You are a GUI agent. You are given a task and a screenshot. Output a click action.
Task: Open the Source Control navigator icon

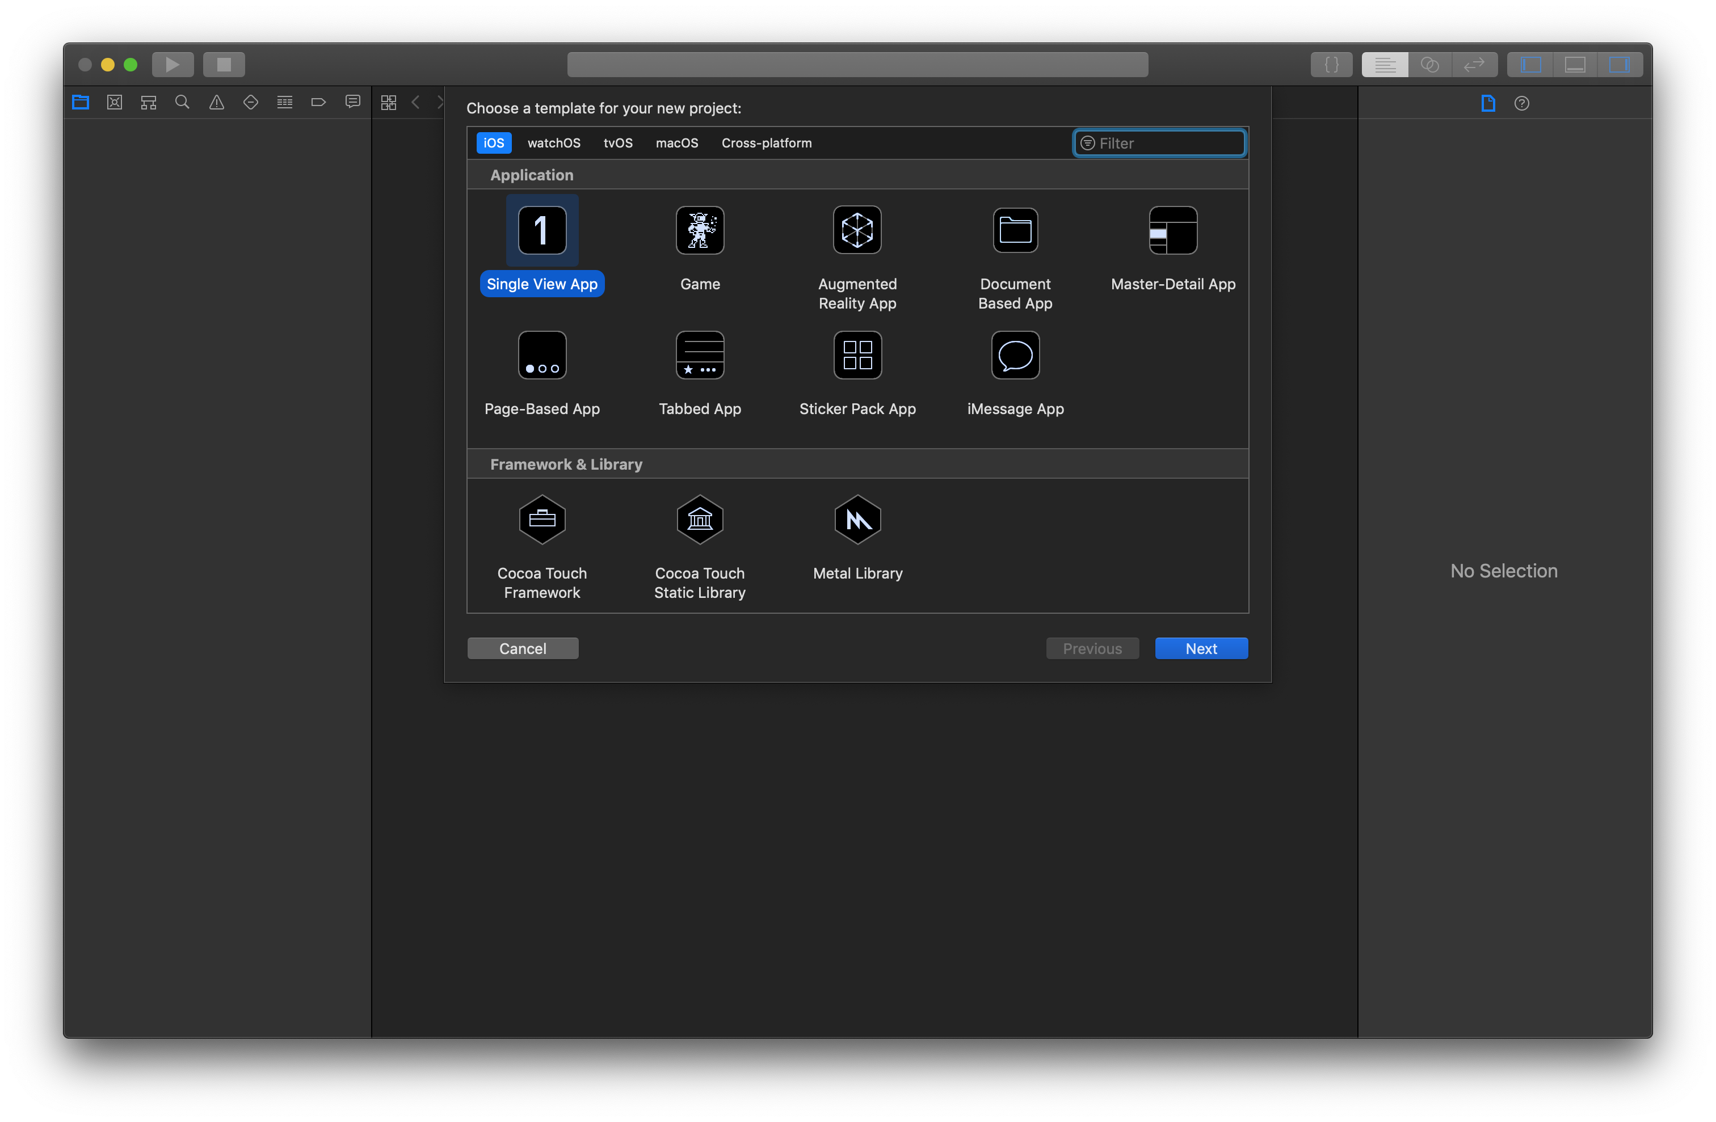(115, 102)
